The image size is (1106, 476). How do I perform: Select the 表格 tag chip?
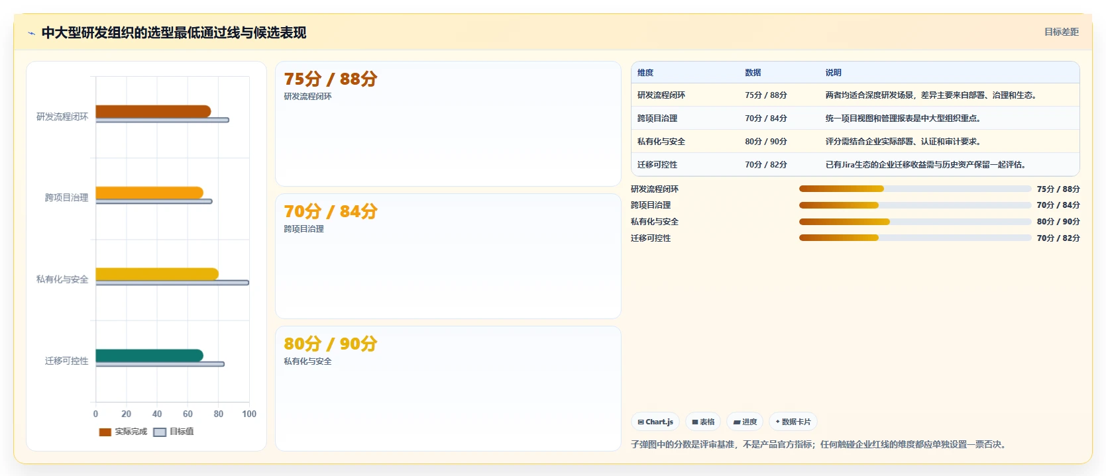pyautogui.click(x=703, y=422)
